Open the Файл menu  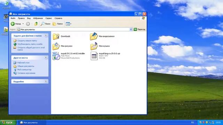tap(13, 18)
